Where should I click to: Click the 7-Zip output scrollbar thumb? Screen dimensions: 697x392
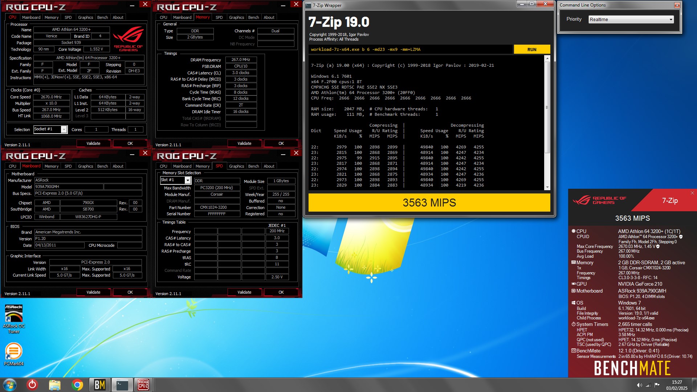coord(547,107)
